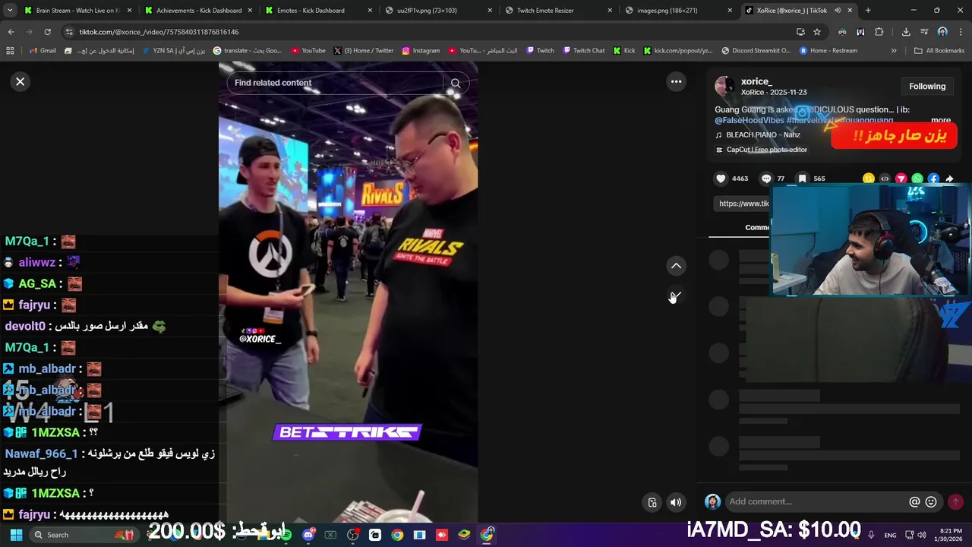Open YouTube bookmark
972x547 pixels.
[x=308, y=51]
